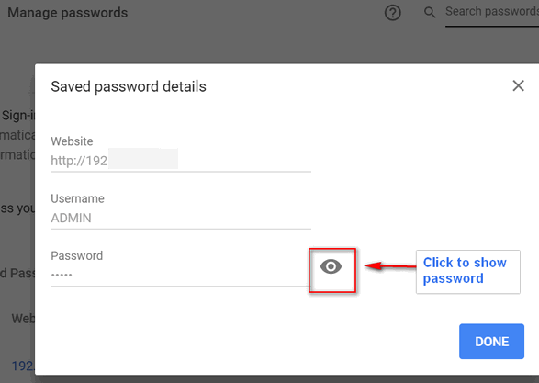Click the Username field label
This screenshot has height=383, width=539.
78,198
